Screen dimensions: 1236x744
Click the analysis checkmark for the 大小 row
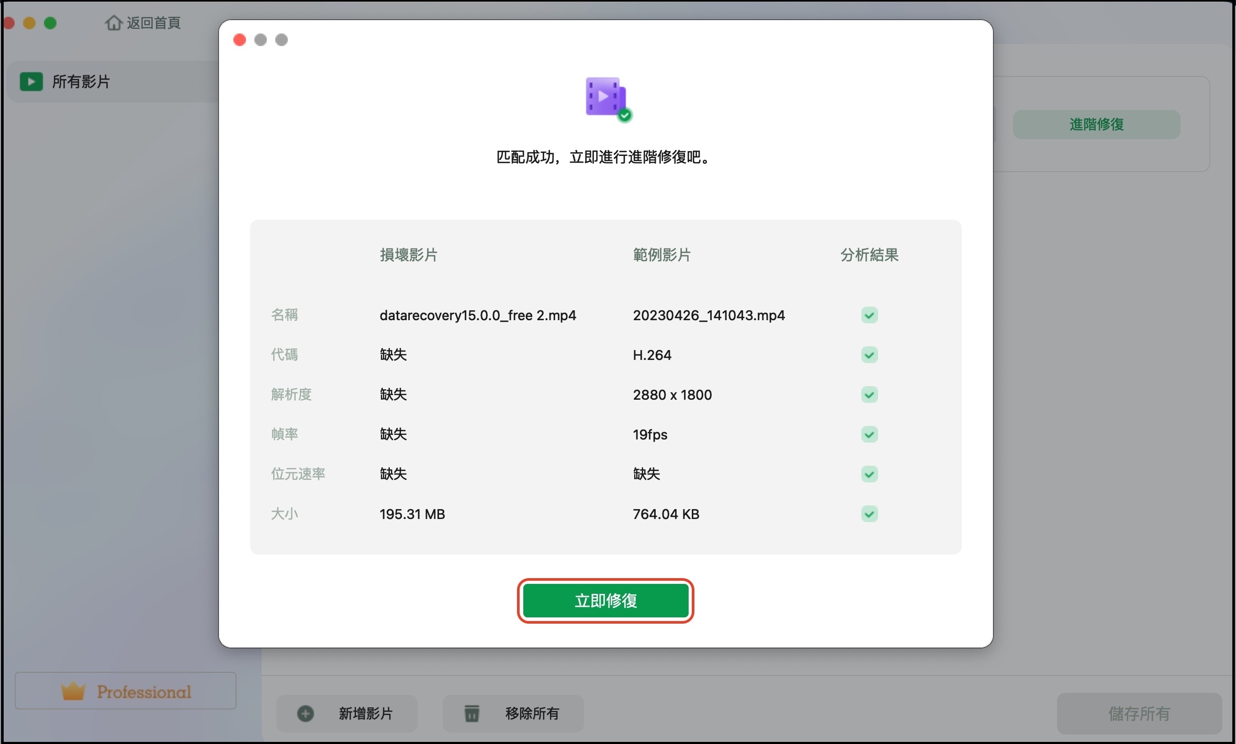click(x=869, y=514)
